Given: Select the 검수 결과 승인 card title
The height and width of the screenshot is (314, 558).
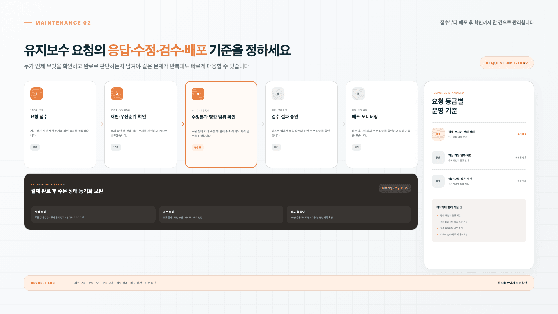Looking at the screenshot, I should click(x=285, y=117).
